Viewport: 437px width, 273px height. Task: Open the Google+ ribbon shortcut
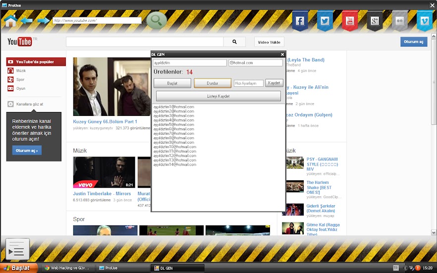tap(375, 21)
